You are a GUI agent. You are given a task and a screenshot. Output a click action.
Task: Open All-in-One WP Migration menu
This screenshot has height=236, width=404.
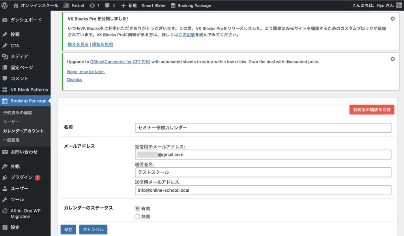pyautogui.click(x=25, y=214)
